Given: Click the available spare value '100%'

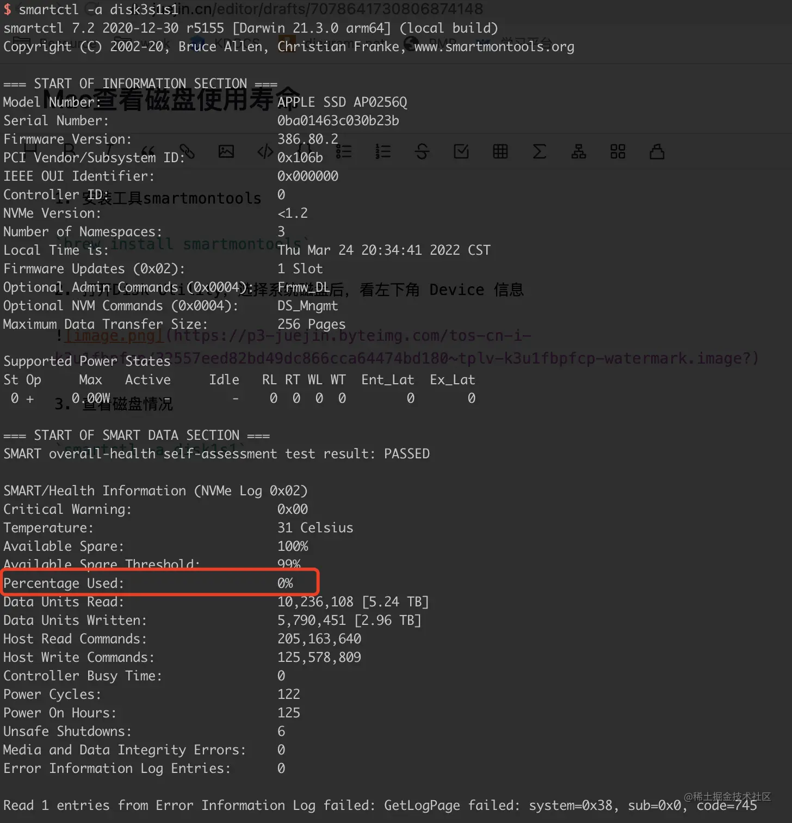Looking at the screenshot, I should [293, 546].
